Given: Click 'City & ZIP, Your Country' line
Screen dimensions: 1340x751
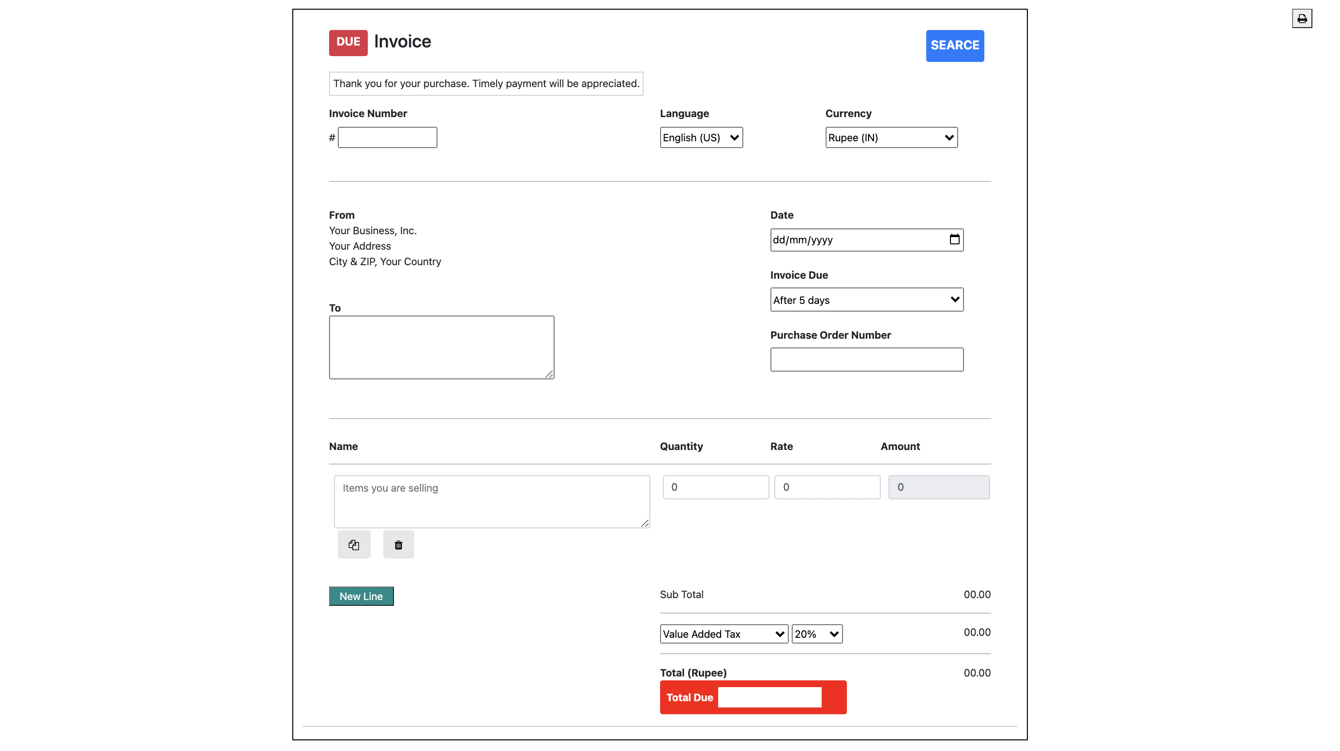Looking at the screenshot, I should [385, 262].
